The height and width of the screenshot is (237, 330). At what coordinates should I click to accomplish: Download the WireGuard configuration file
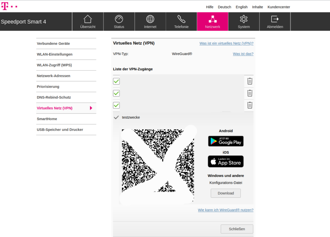[x=226, y=193]
